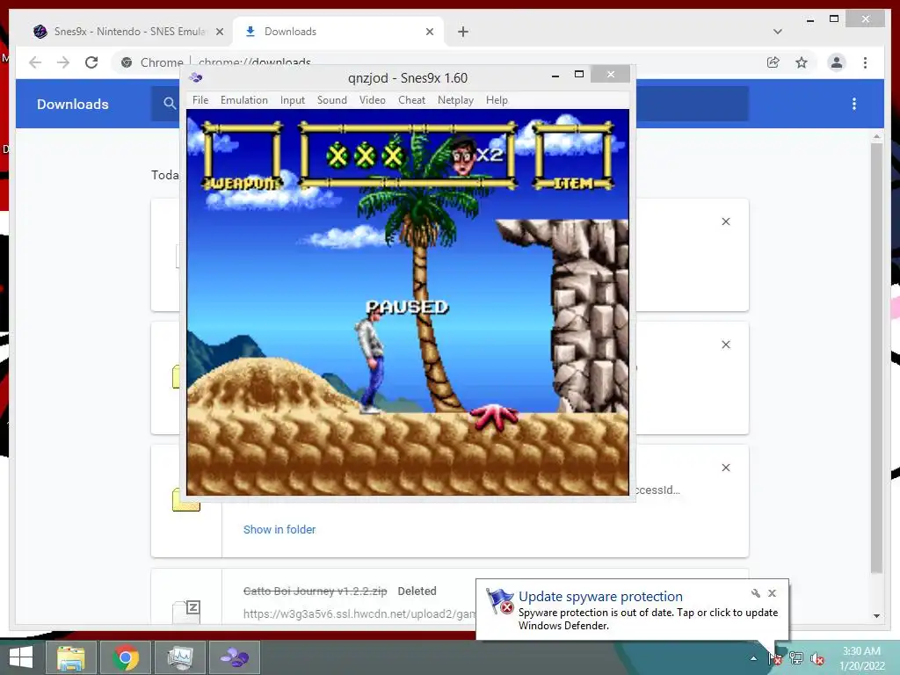Screen dimensions: 900x675
Task: Open Chrome's three-dot main menu
Action: [x=865, y=62]
